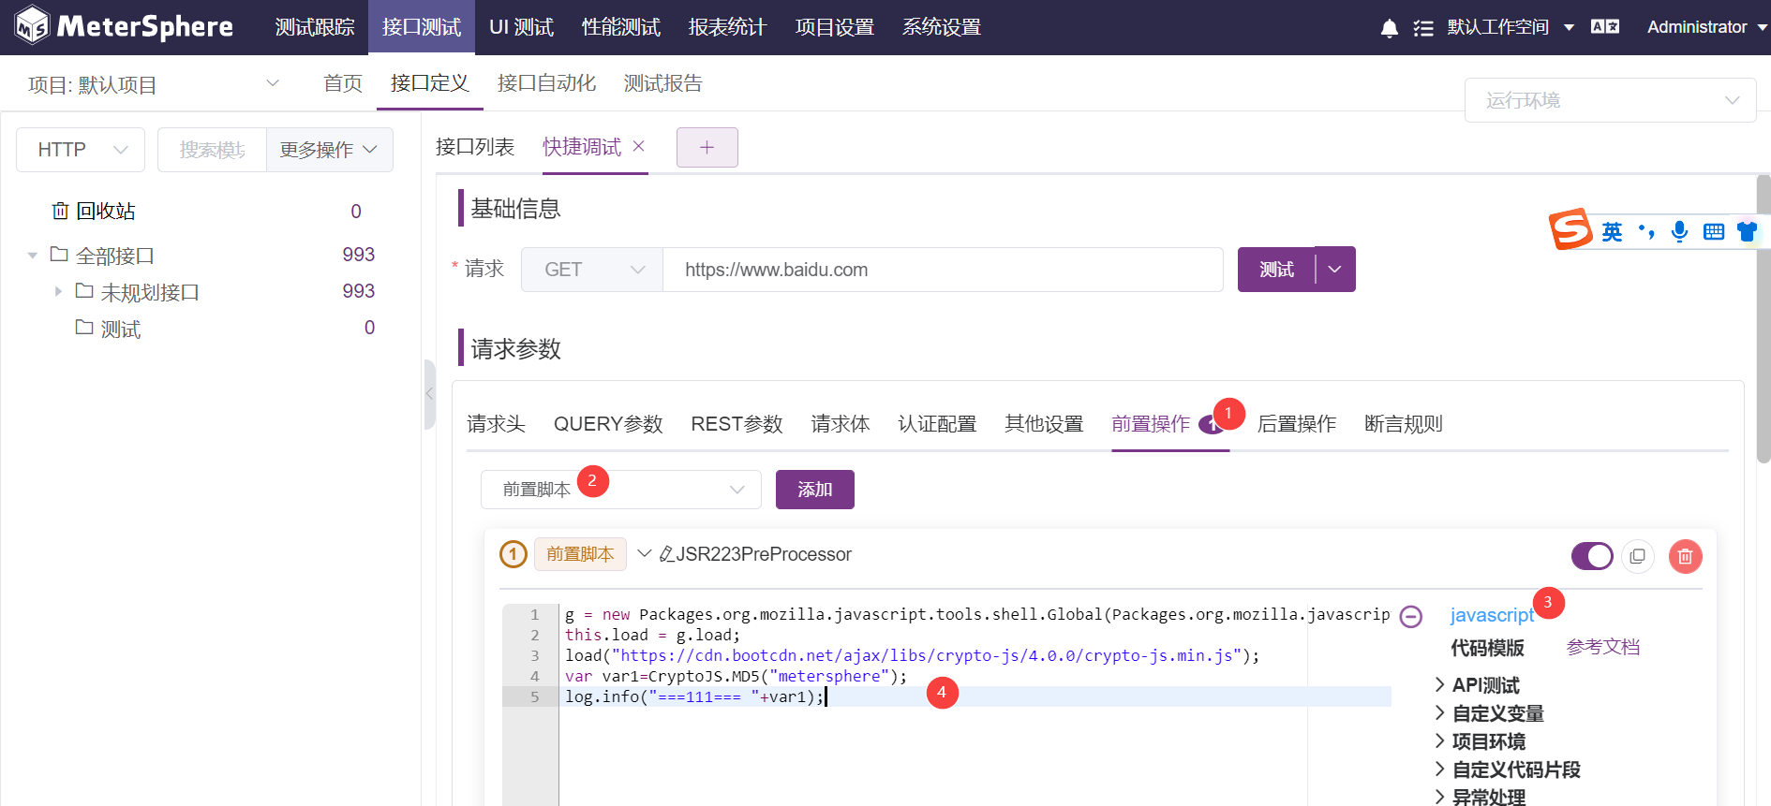Open the project 默认项目 dropdown
The image size is (1771, 806).
154,84
